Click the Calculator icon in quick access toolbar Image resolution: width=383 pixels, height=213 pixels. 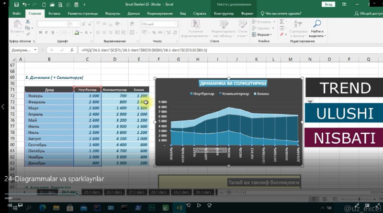pyautogui.click(x=77, y=5)
